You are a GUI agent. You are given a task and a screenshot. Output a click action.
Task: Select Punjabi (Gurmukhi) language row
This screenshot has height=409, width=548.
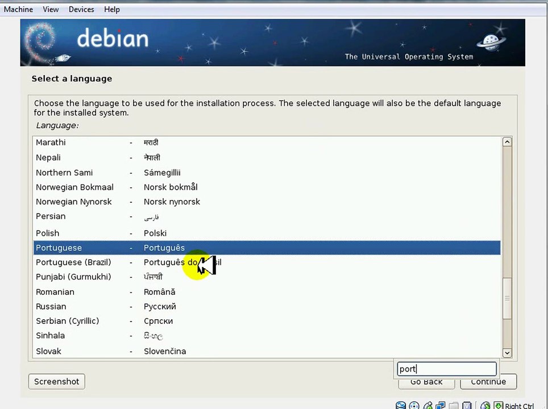[267, 277]
